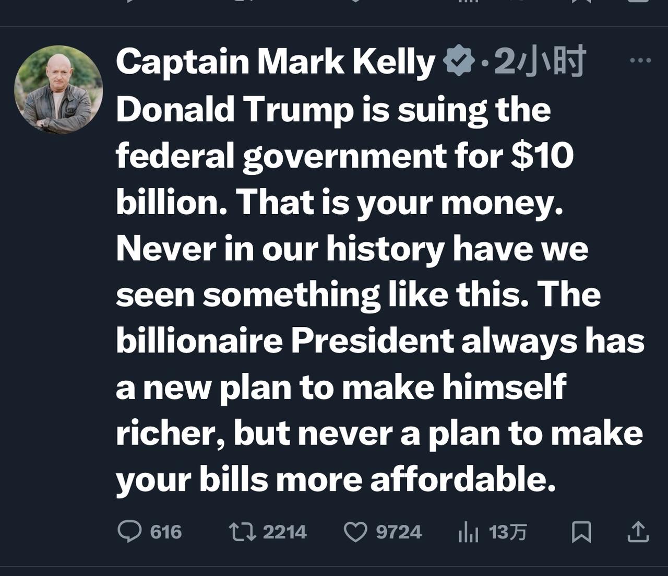The image size is (668, 576).
Task: Click the verified checkmark badge
Action: coord(458,61)
